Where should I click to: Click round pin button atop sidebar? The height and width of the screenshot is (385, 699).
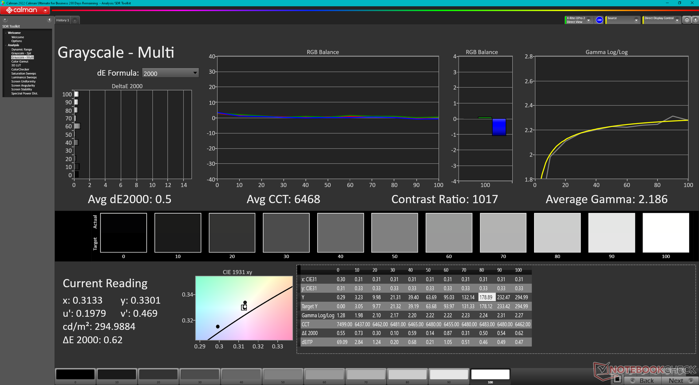[5, 20]
